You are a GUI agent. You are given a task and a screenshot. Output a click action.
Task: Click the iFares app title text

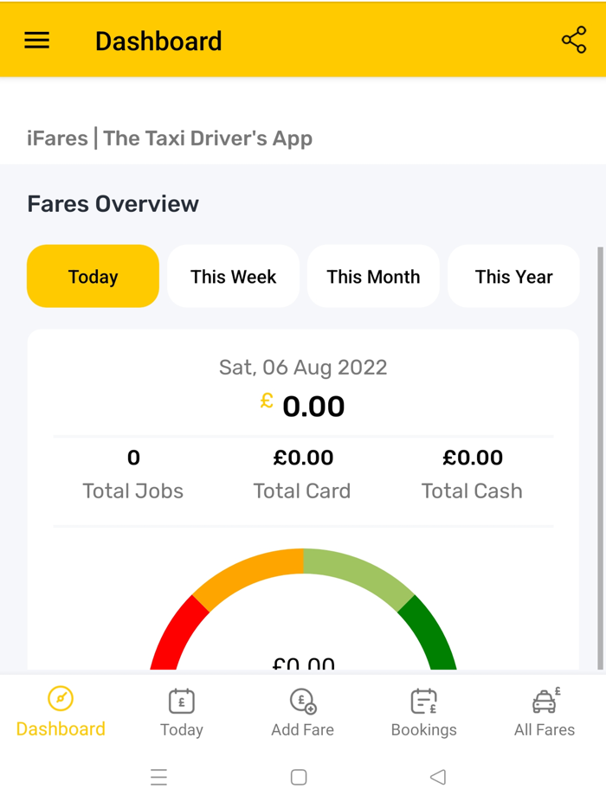pyautogui.click(x=169, y=138)
